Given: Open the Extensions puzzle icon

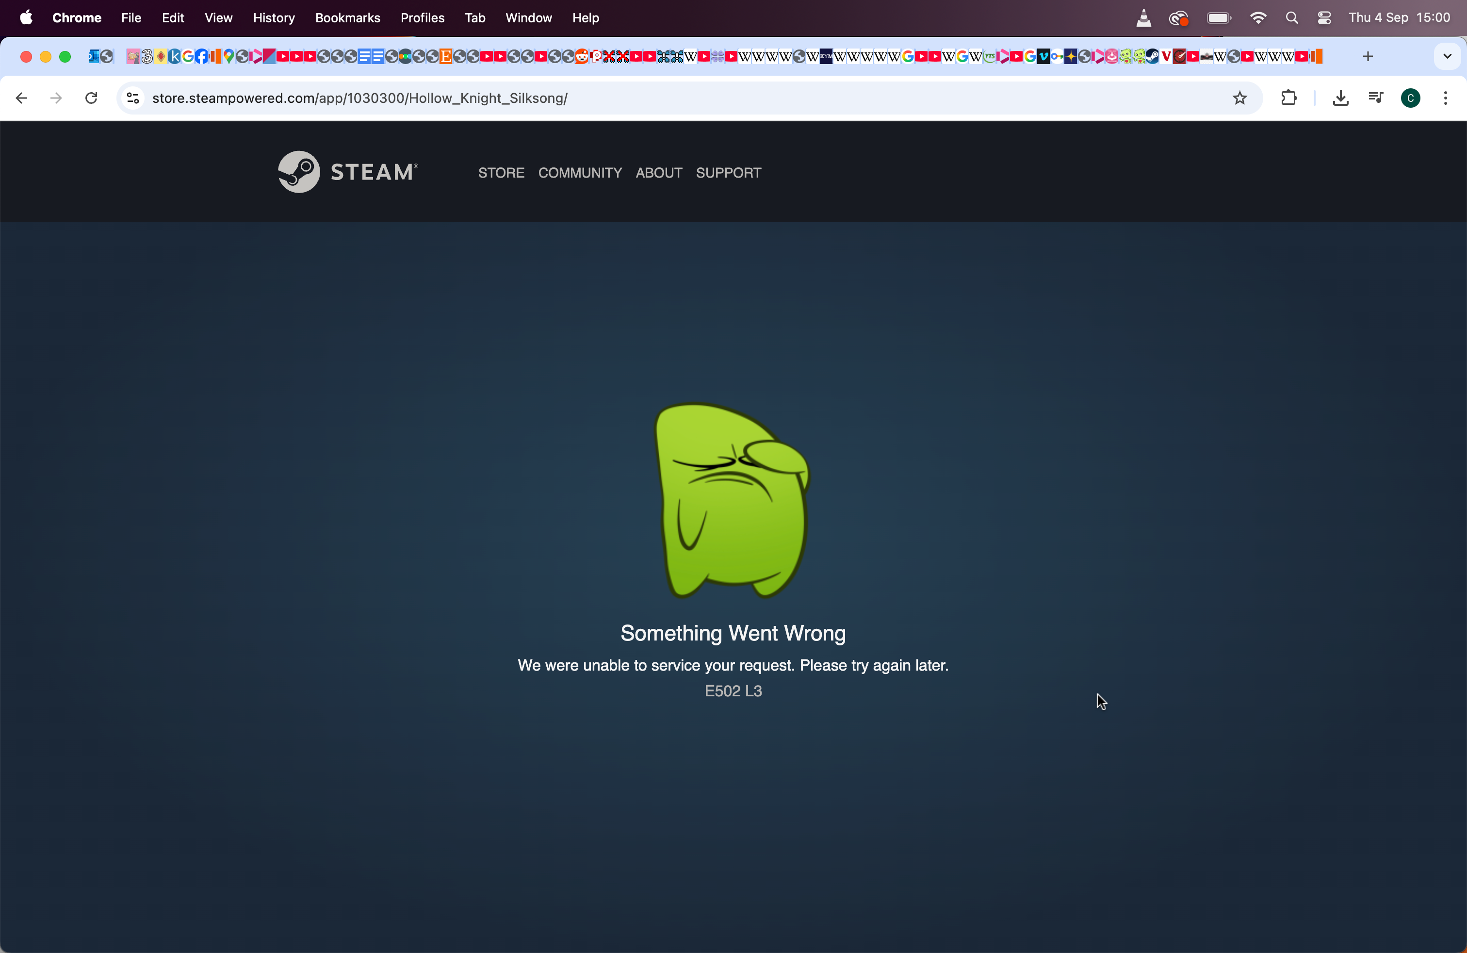Looking at the screenshot, I should tap(1289, 98).
